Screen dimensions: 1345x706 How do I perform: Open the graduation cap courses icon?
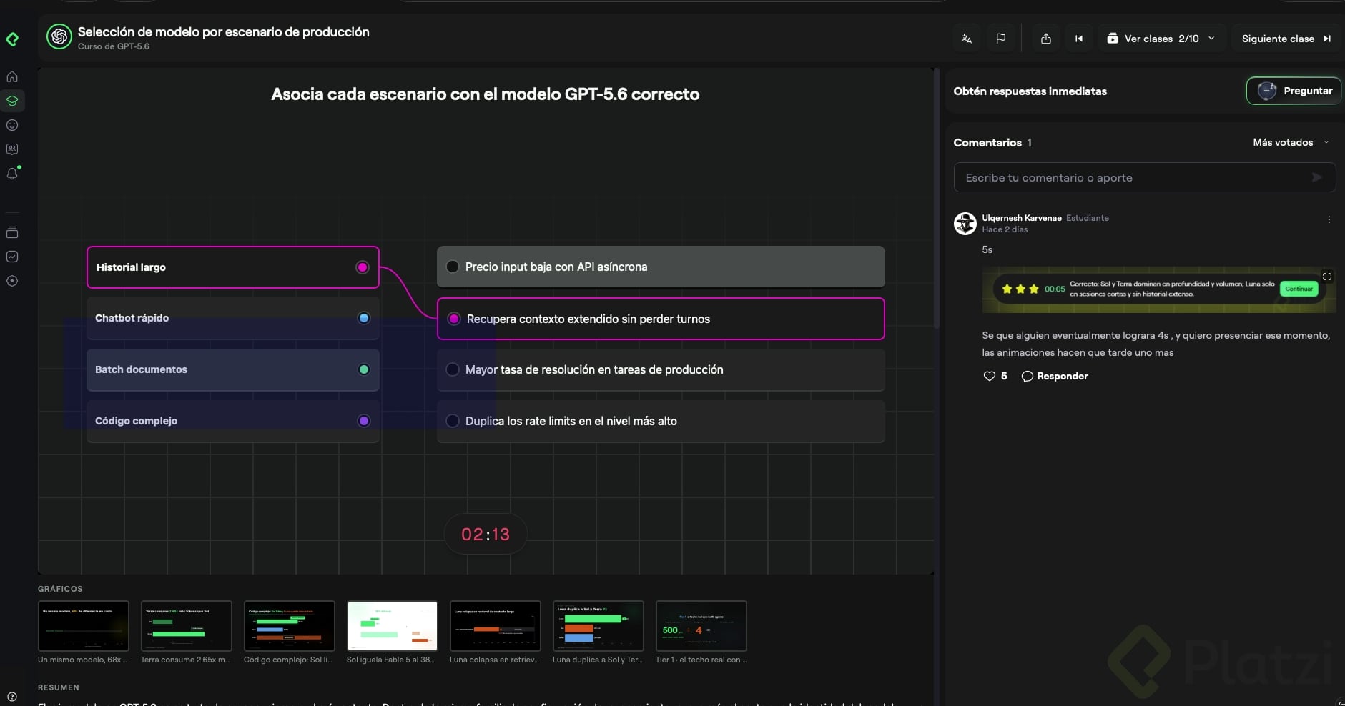coord(12,101)
